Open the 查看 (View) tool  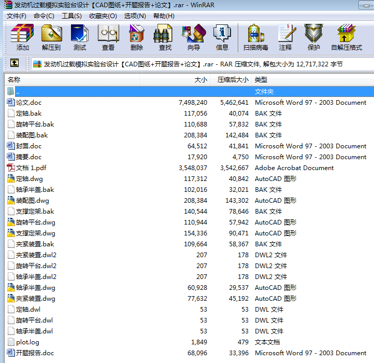pyautogui.click(x=108, y=37)
